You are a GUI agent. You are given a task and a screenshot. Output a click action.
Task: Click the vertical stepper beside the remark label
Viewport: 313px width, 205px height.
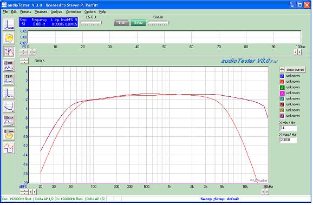click(x=24, y=61)
